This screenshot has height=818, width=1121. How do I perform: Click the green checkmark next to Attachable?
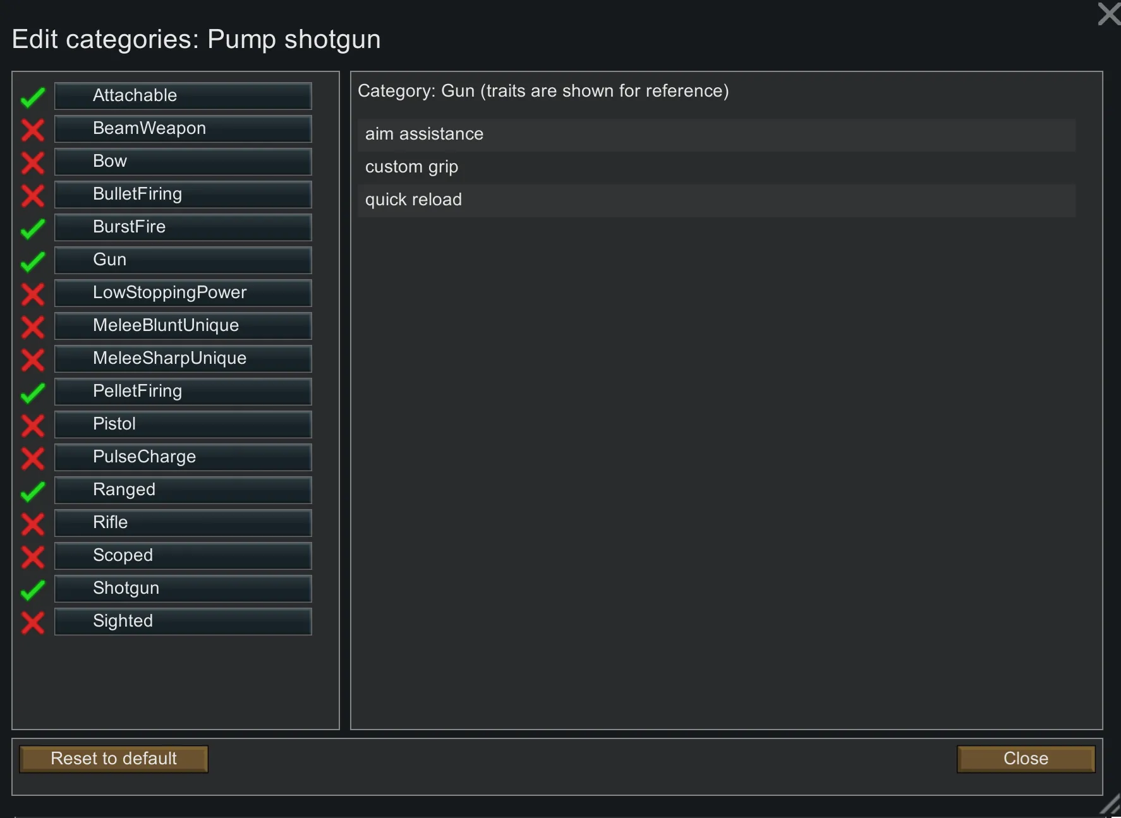[x=33, y=97]
